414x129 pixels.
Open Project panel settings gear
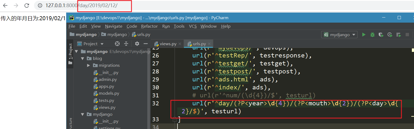point(137,44)
